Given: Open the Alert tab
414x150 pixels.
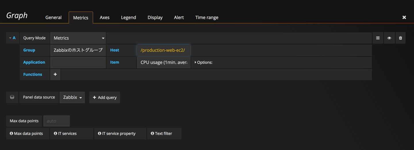Looking at the screenshot, I should pyautogui.click(x=179, y=17).
